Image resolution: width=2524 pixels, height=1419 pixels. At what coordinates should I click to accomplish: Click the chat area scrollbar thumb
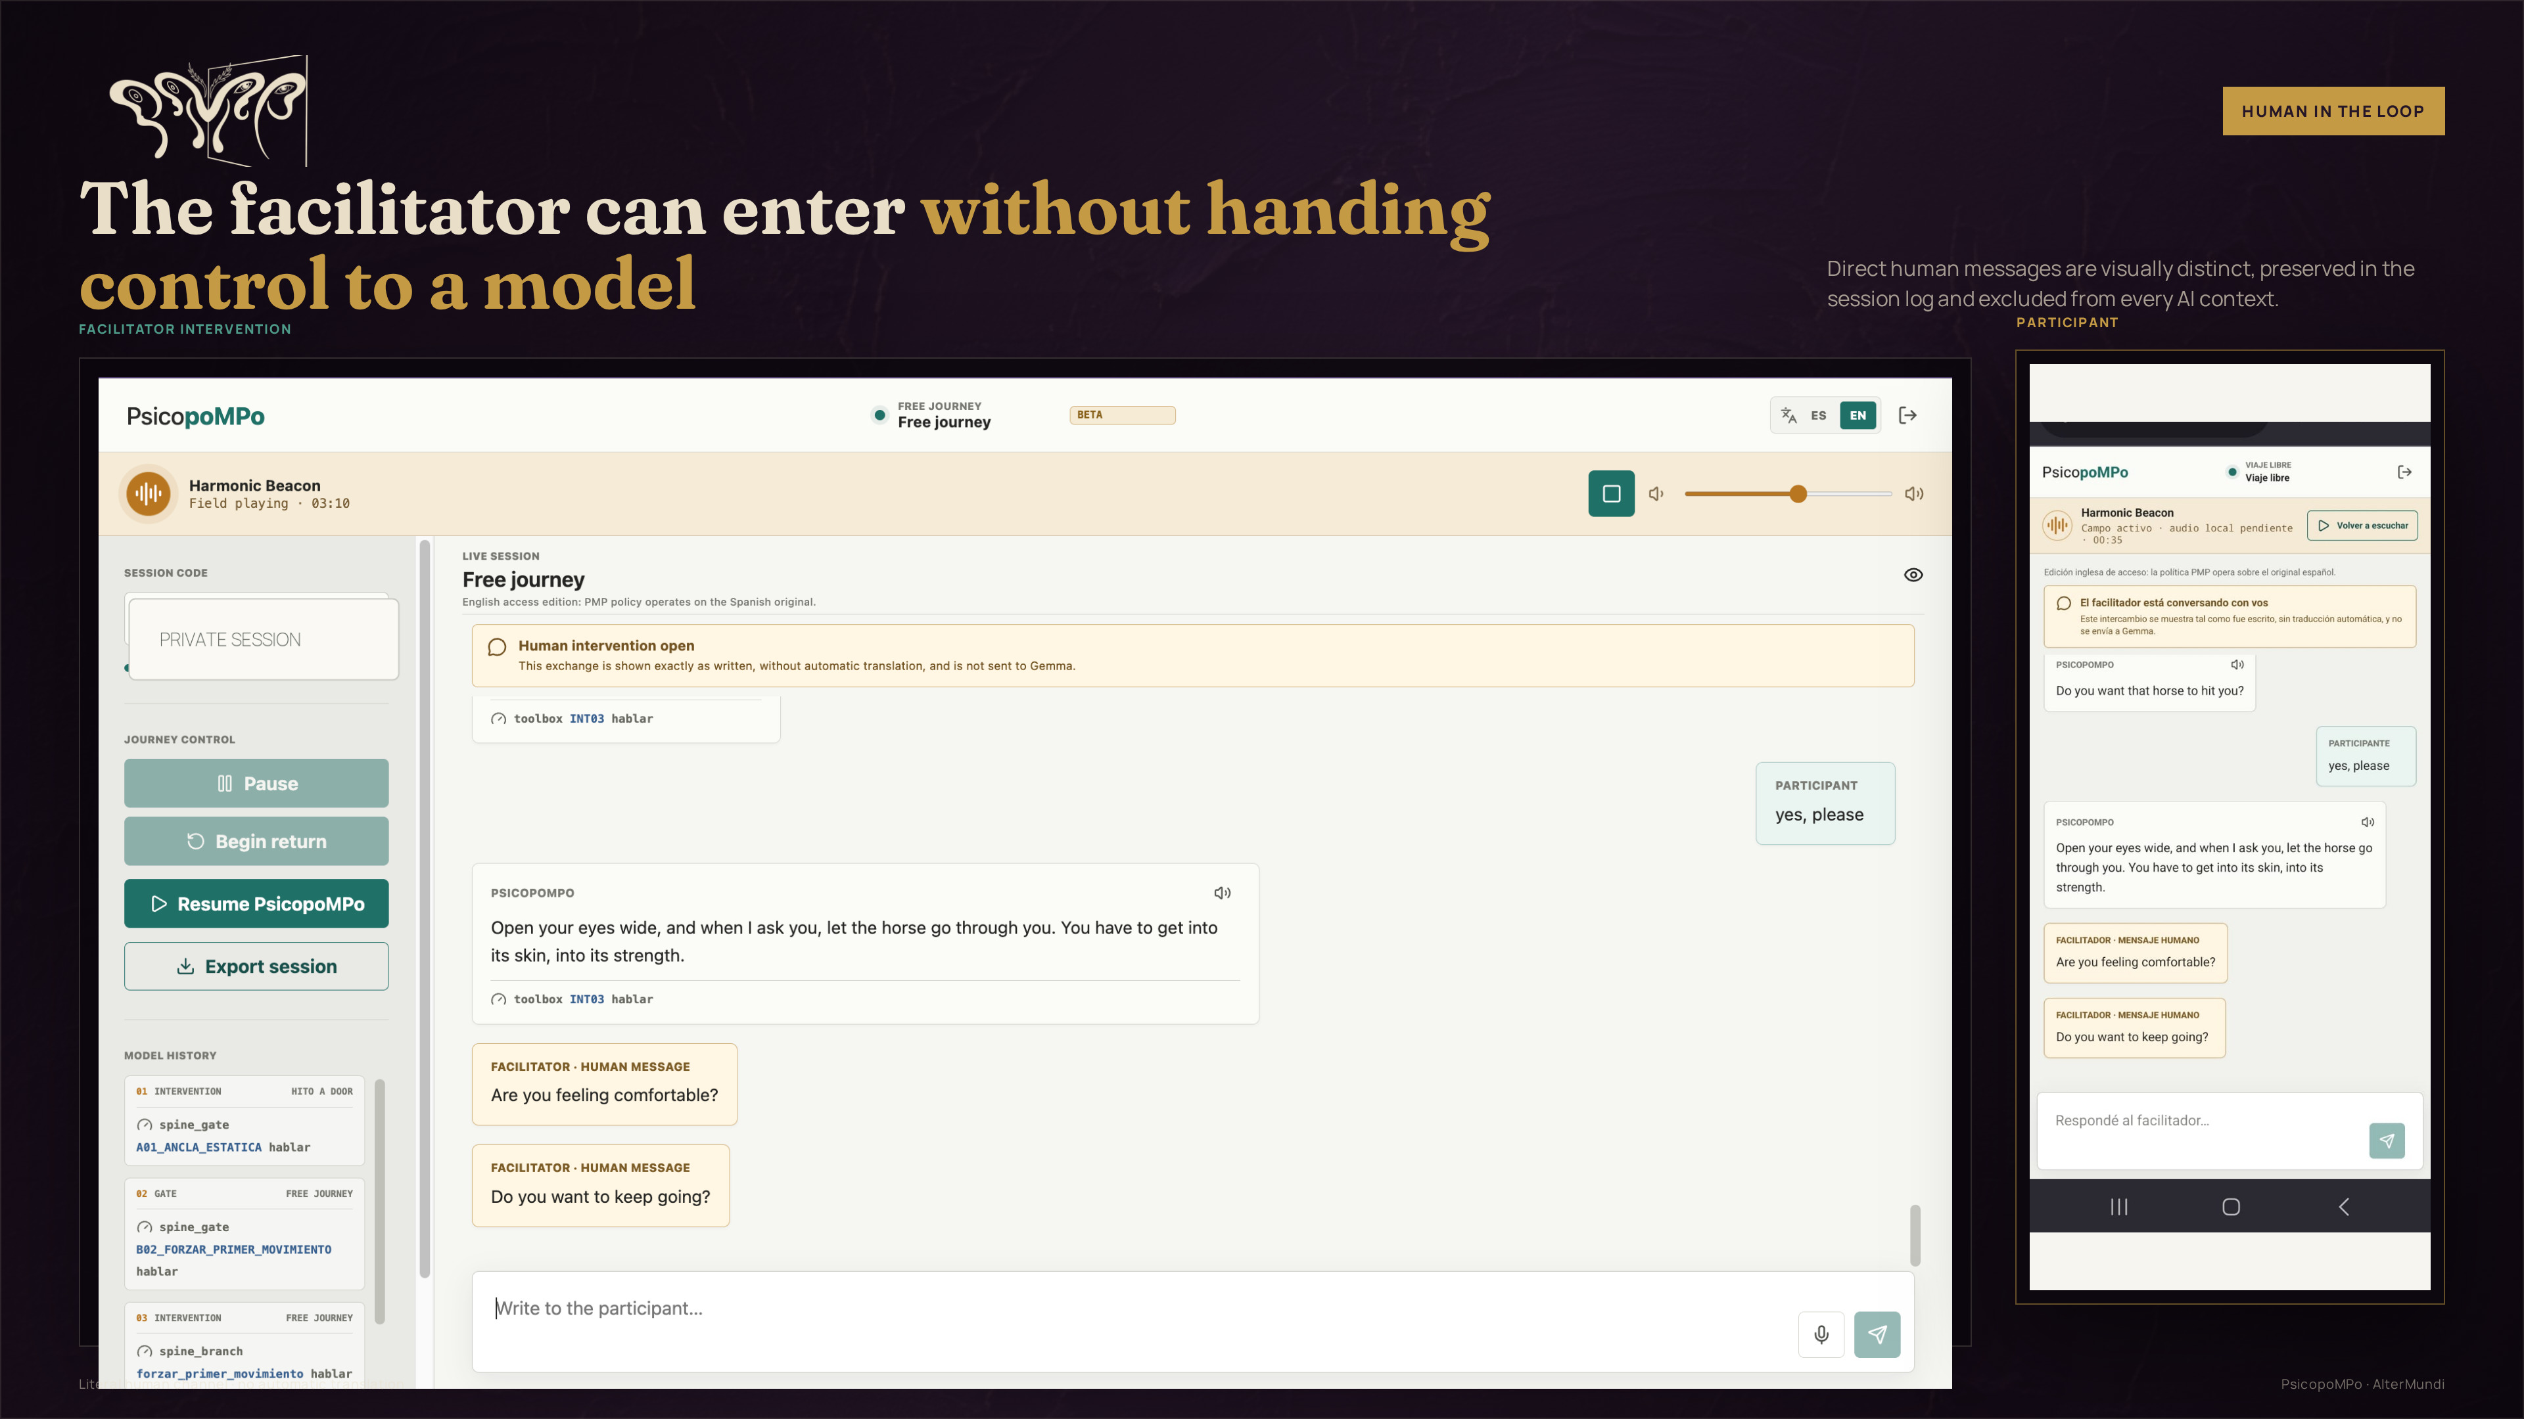click(1915, 1236)
